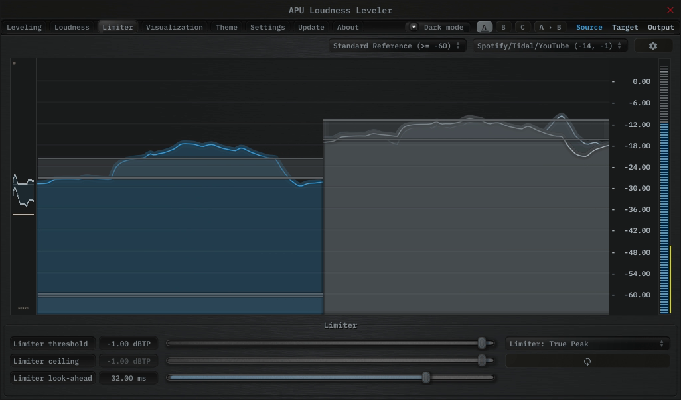Show the Source view
Viewport: 681px width, 400px height.
tap(589, 27)
